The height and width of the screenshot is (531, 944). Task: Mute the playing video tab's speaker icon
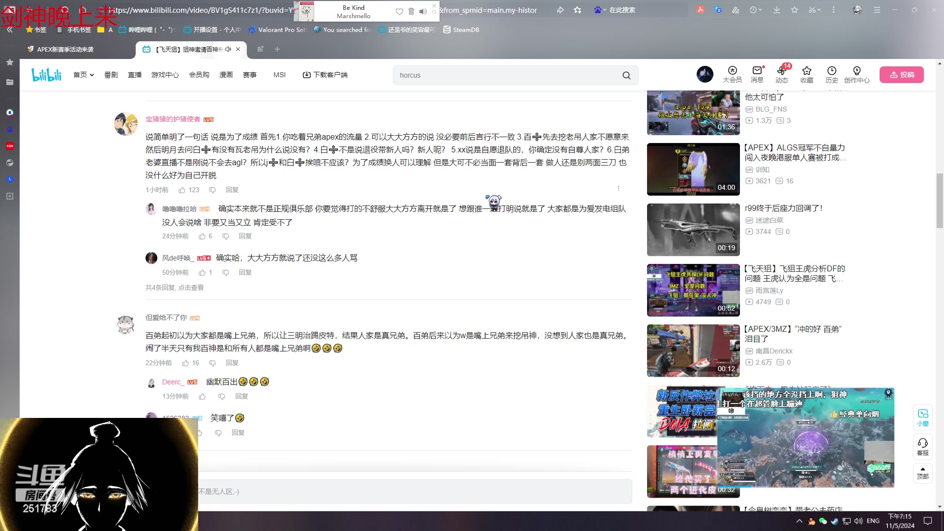(x=228, y=49)
